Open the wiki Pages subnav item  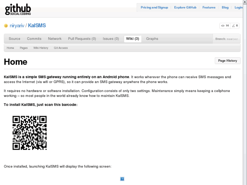pyautogui.click(x=24, y=48)
